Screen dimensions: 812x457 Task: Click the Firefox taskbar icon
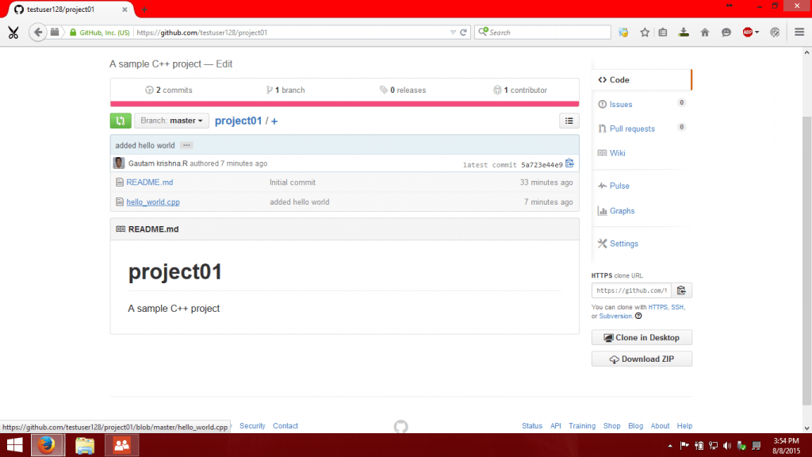tap(48, 445)
